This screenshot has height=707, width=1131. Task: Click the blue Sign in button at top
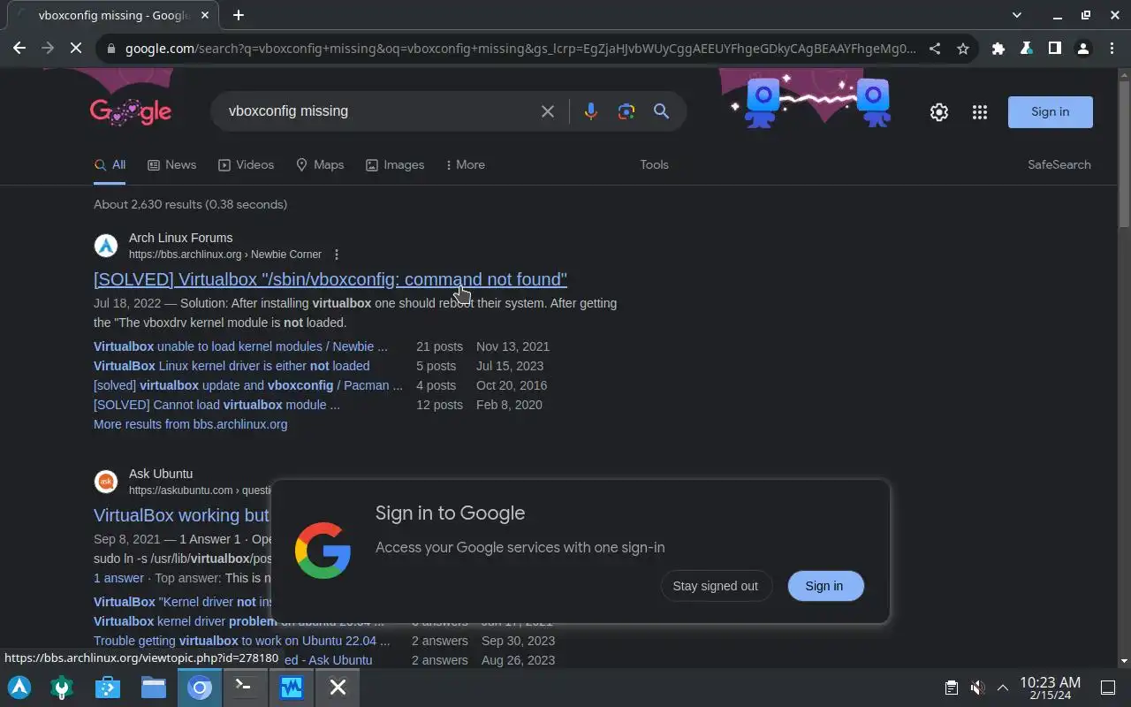pos(1050,112)
